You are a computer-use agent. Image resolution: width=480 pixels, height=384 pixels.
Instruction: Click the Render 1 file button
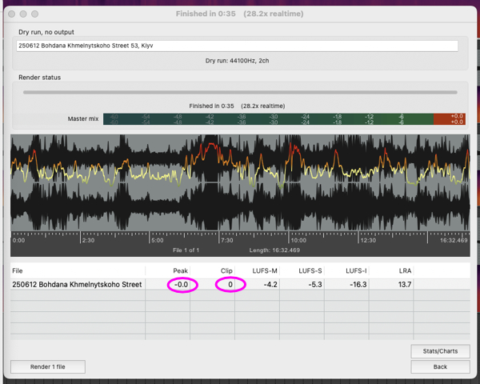(48, 366)
